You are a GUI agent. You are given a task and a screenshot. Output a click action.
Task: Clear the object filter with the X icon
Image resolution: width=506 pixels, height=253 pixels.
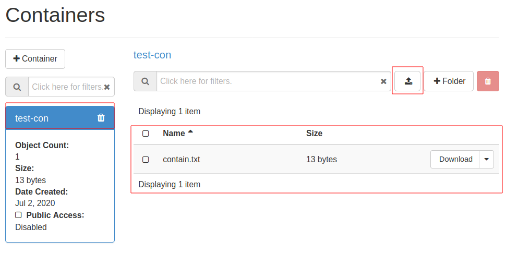pos(383,81)
